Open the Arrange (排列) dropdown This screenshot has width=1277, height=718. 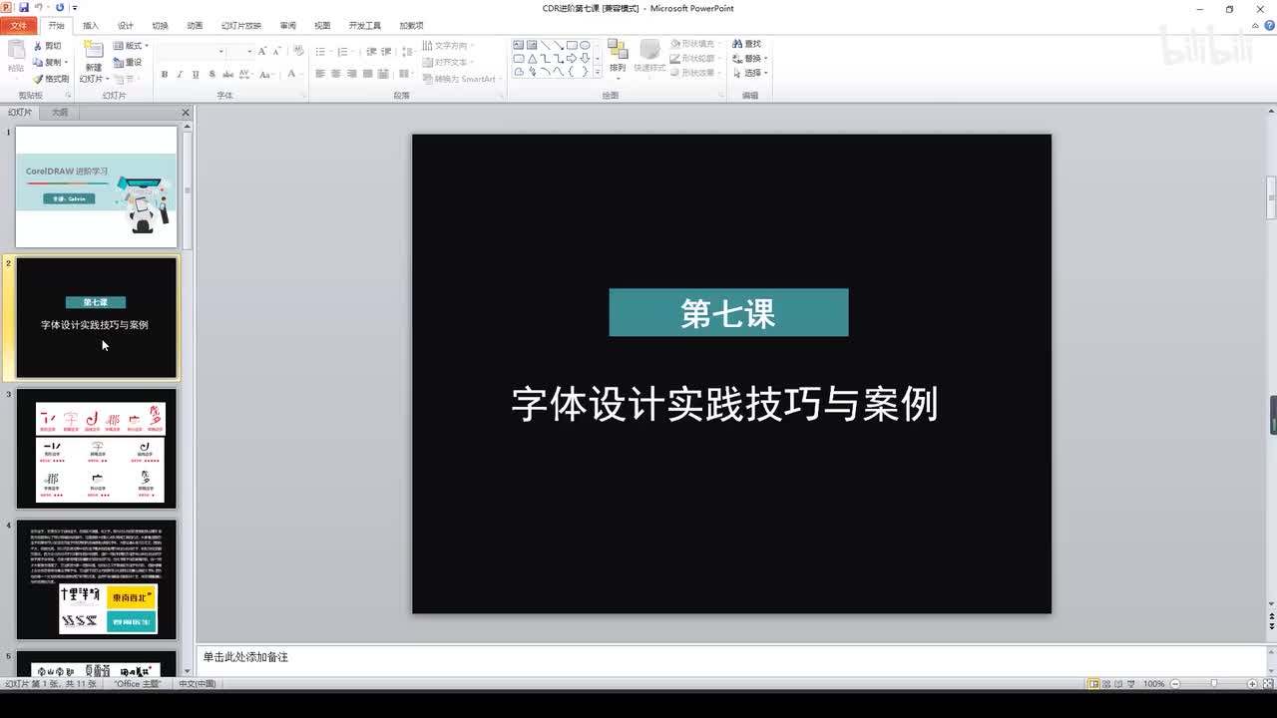tap(618, 58)
